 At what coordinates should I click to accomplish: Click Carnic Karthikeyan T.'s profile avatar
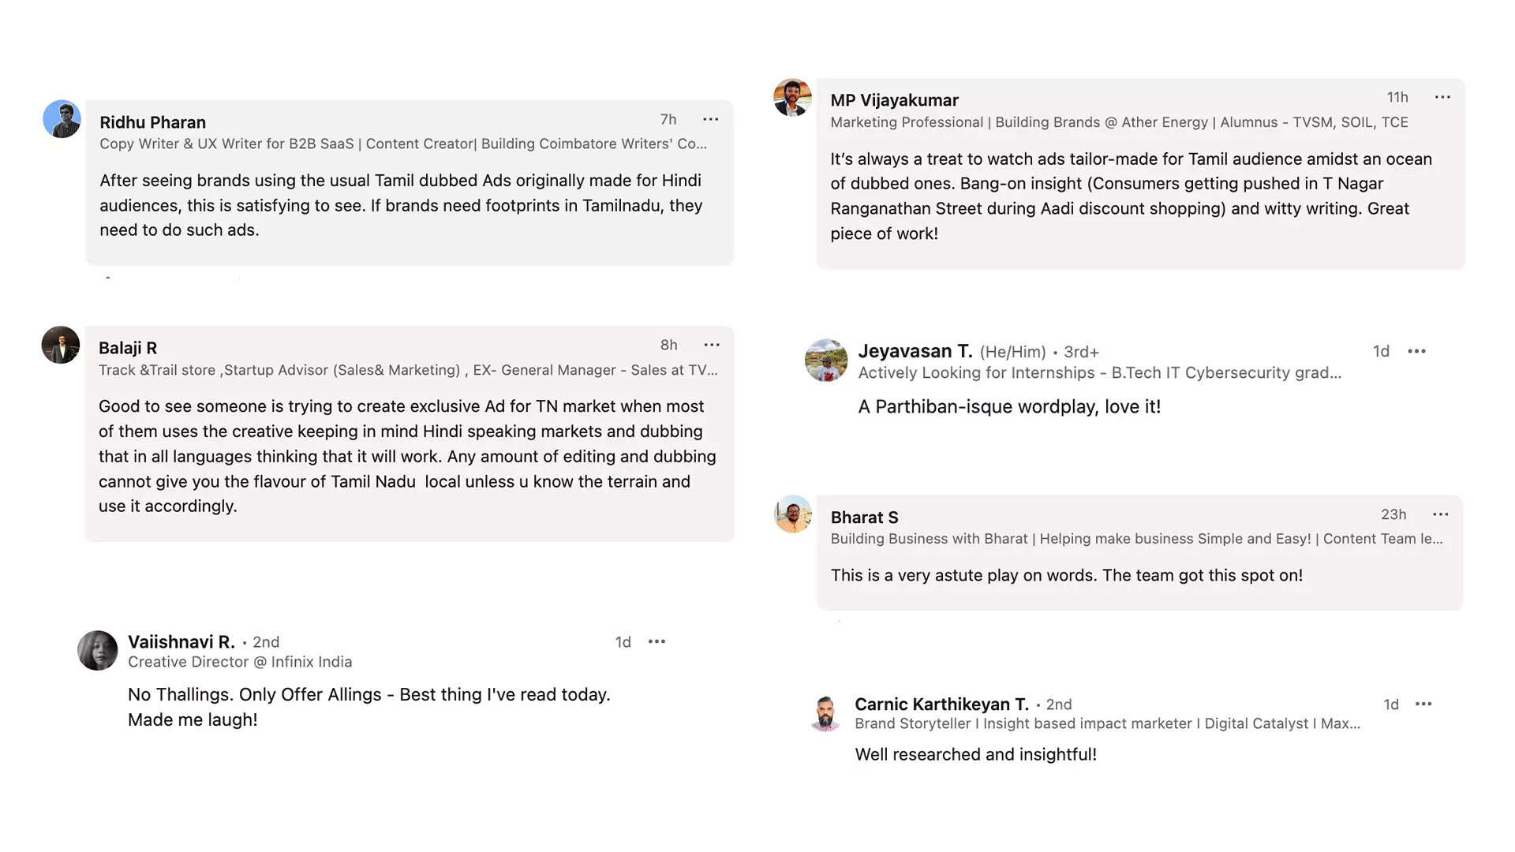(825, 713)
